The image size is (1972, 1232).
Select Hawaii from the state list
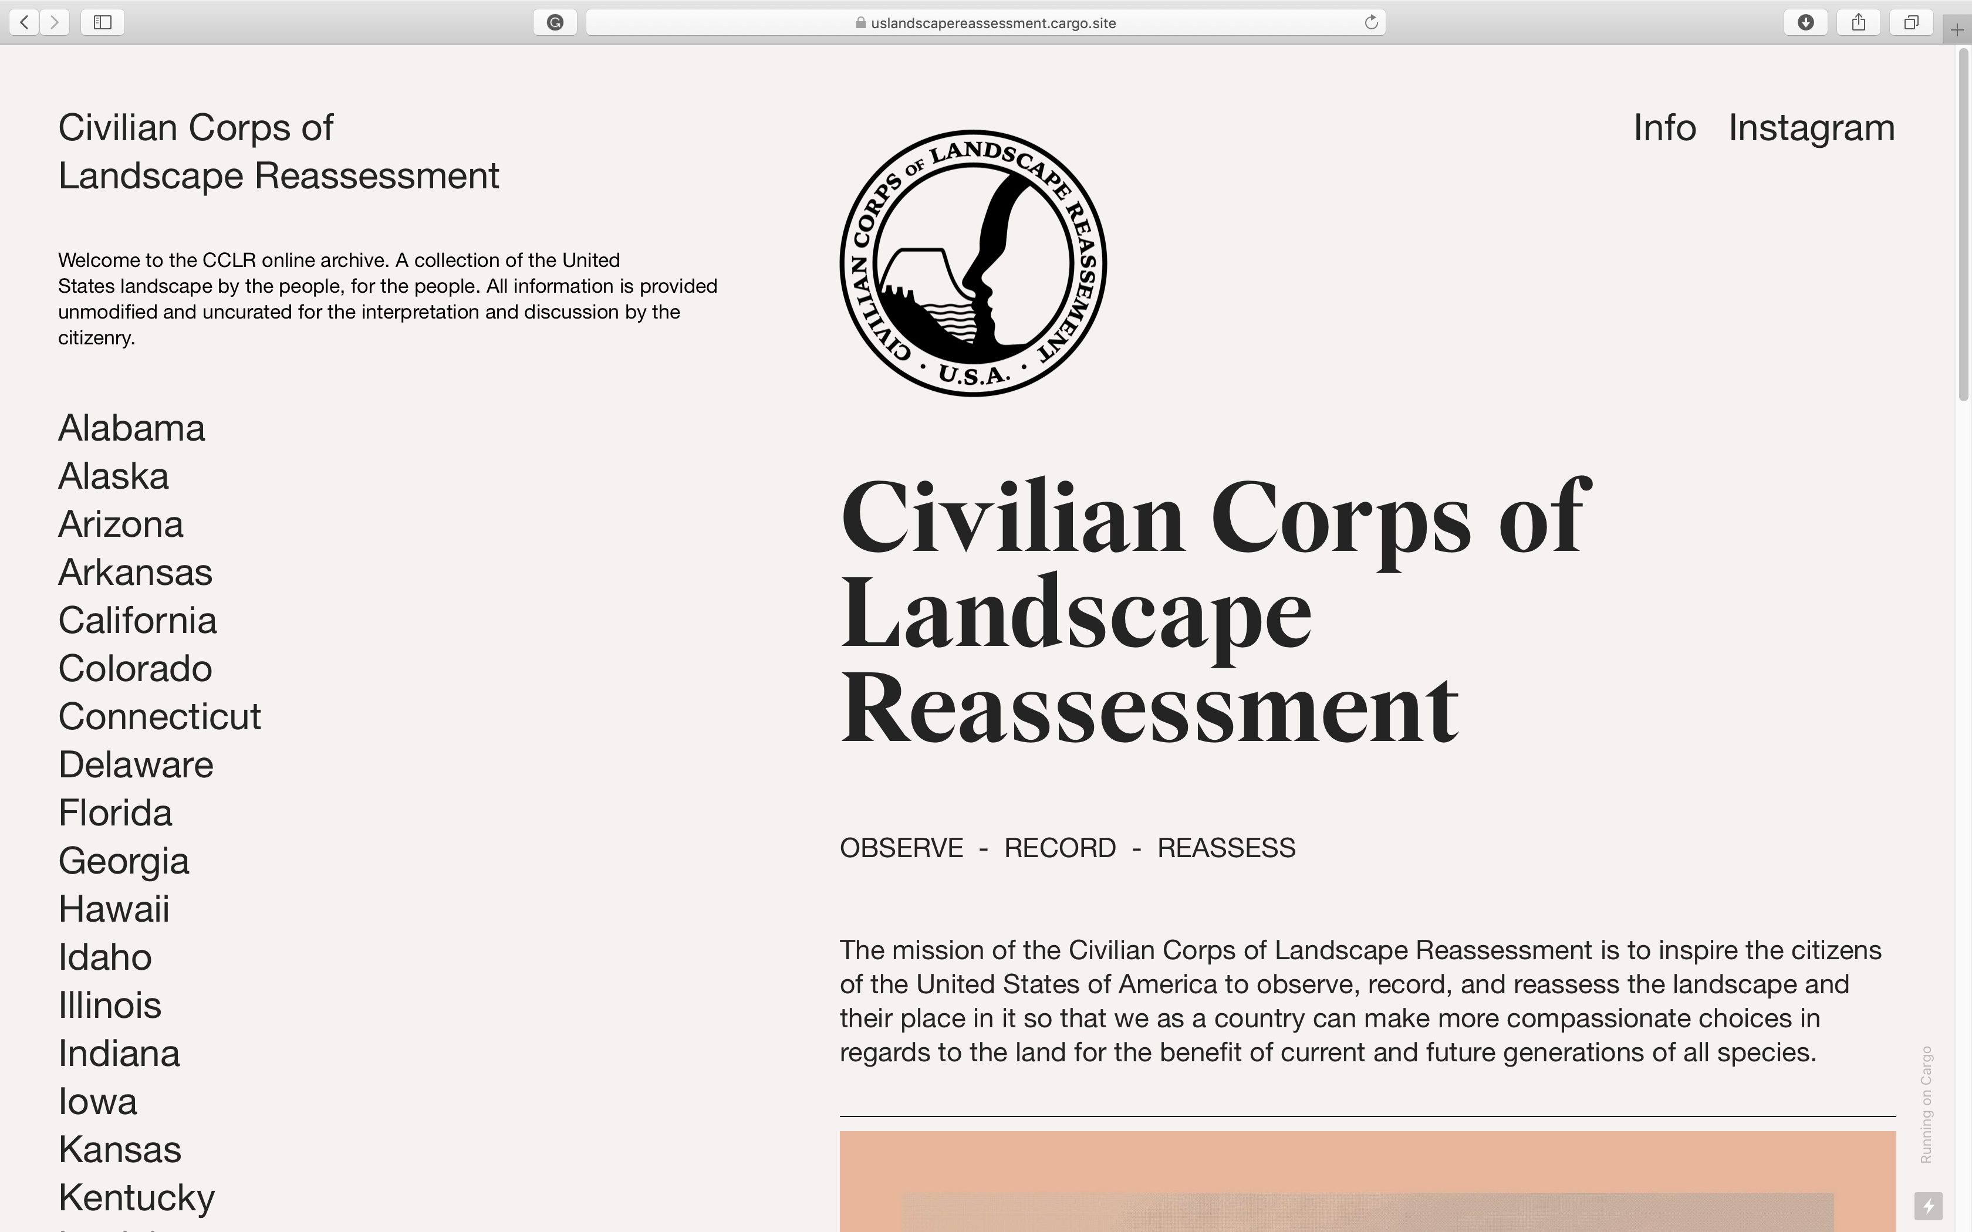(114, 909)
